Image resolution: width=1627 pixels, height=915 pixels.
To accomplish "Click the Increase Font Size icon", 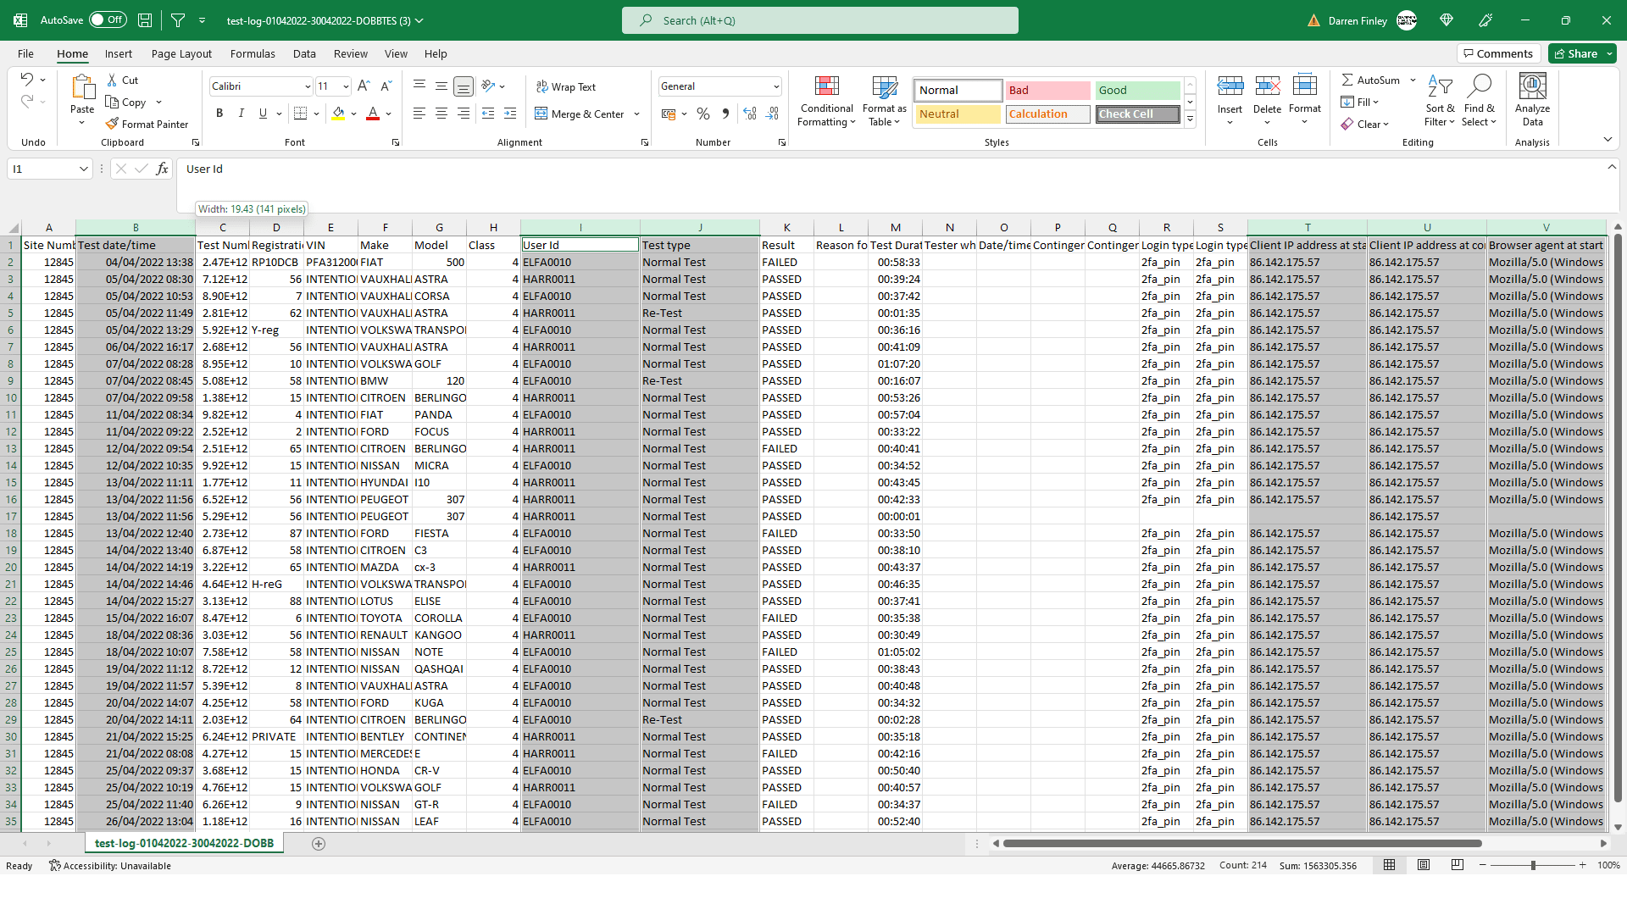I will point(364,86).
